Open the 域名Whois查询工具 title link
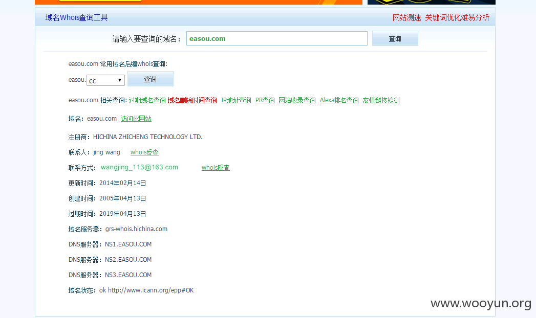 click(77, 17)
